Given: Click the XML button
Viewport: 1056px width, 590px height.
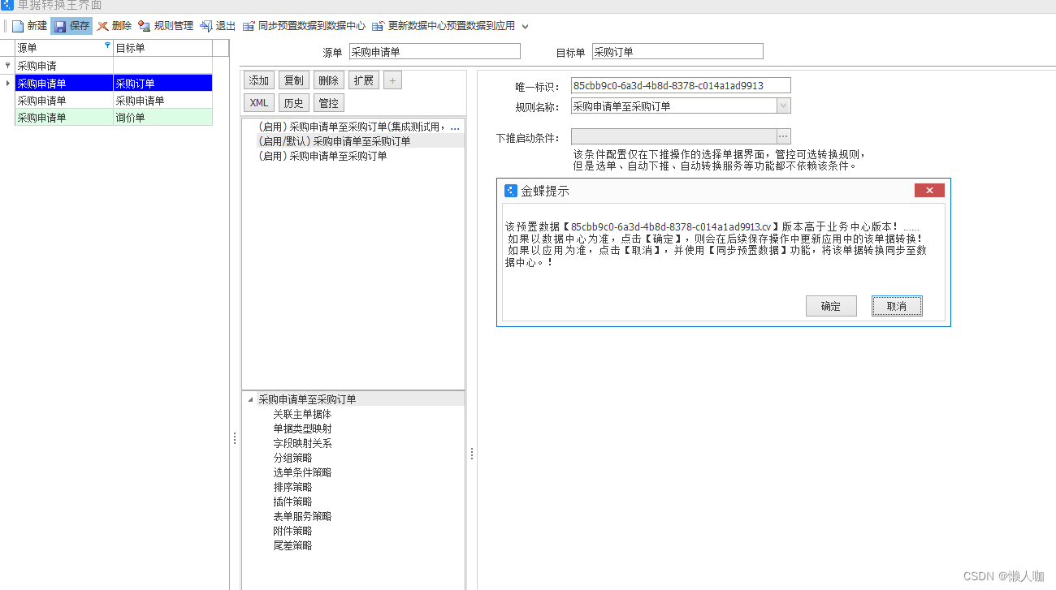Looking at the screenshot, I should point(259,103).
